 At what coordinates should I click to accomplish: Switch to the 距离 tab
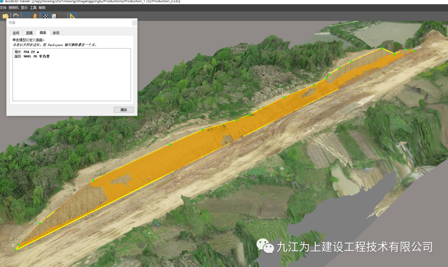tap(29, 33)
